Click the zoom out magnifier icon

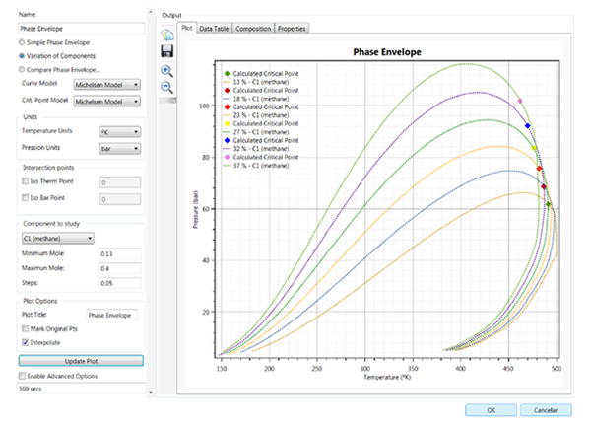166,88
